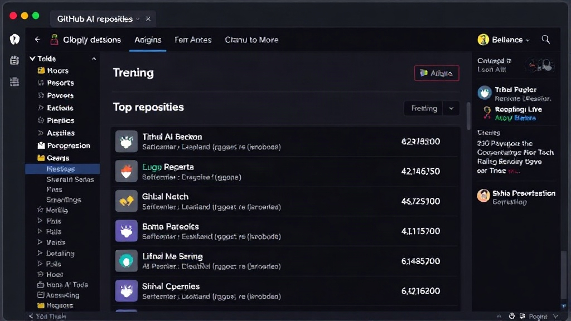Open the Bellance account dropdown

[x=528, y=40]
